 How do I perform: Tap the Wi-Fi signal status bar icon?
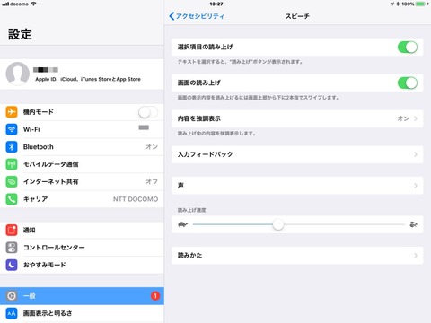click(x=33, y=4)
